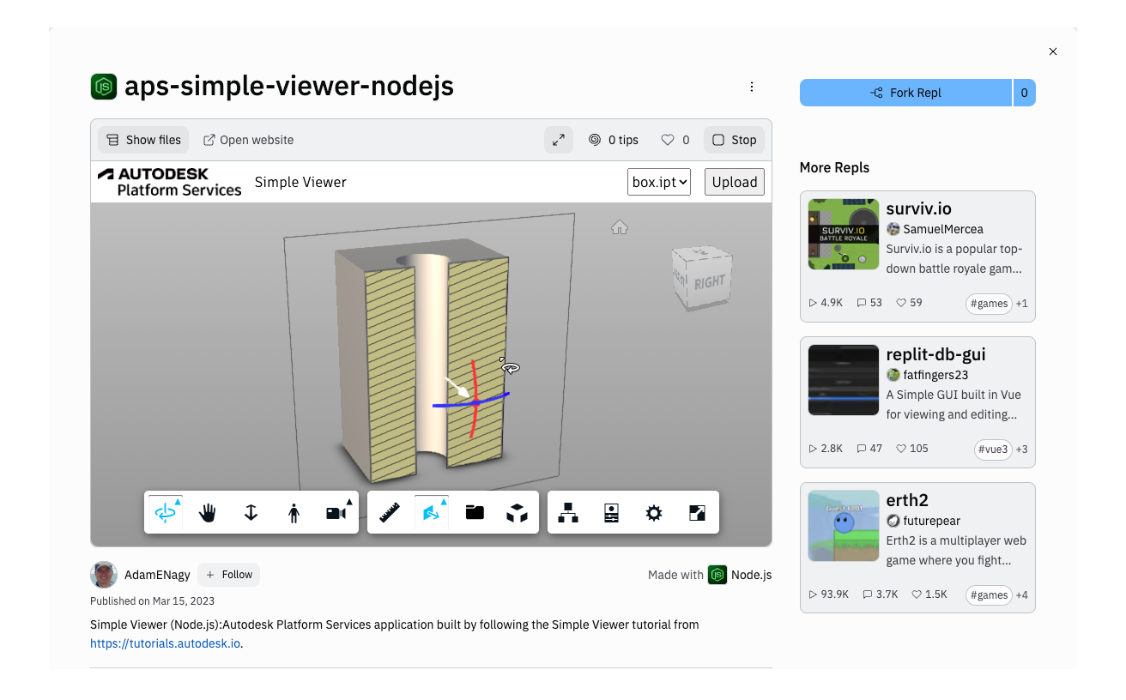Open the three-dot overflow menu
Viewport: 1126px width, 700px height.
click(x=752, y=86)
